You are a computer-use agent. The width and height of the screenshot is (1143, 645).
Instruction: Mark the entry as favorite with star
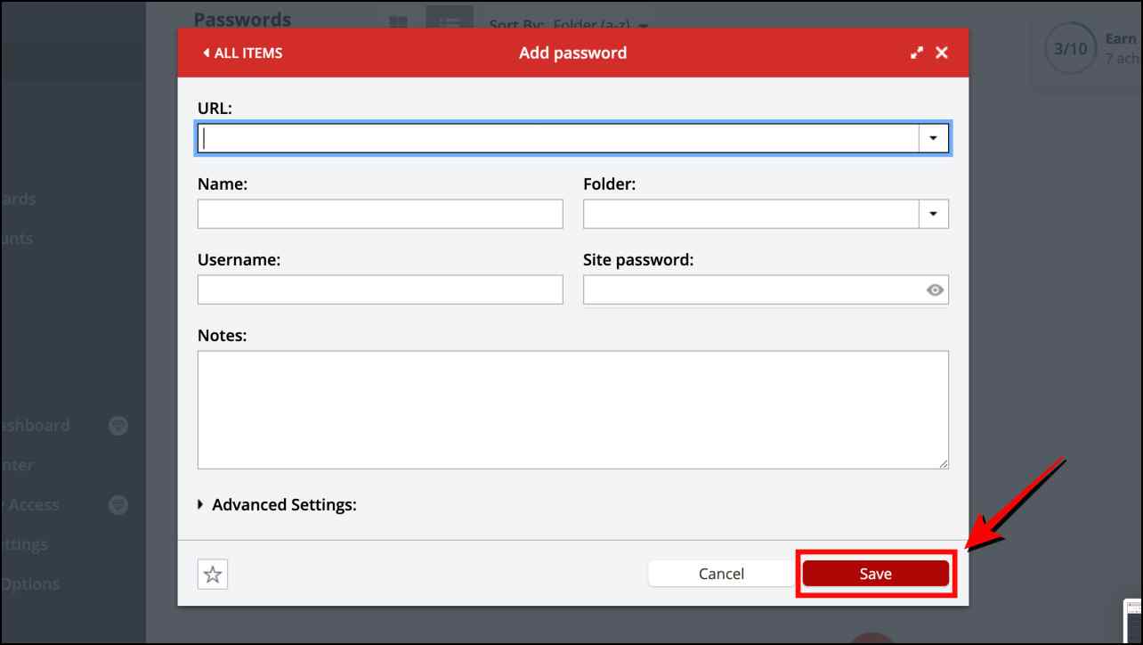click(x=213, y=574)
